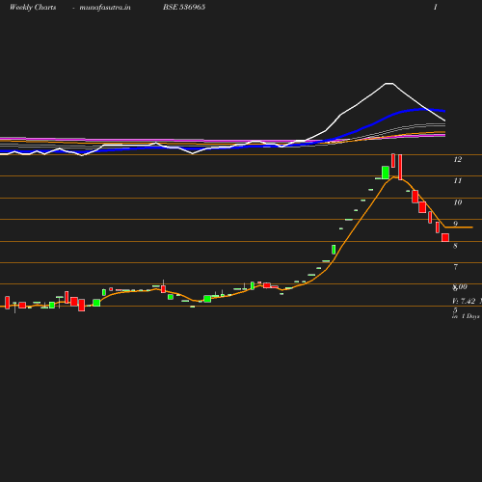Click the 'V: 7.42' volume readout

[x=464, y=301]
